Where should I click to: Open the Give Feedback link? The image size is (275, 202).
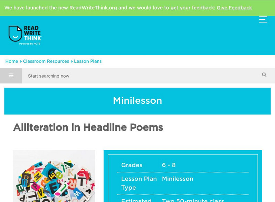point(234,7)
